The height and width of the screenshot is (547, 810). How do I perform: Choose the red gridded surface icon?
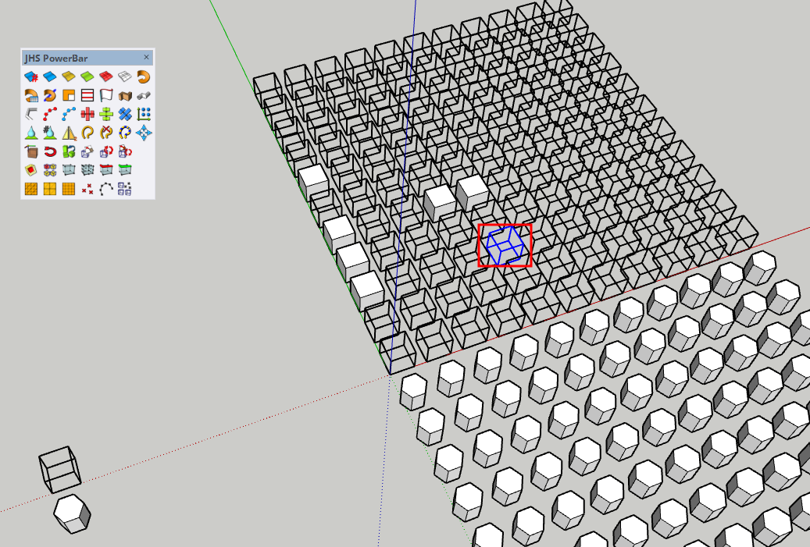click(106, 77)
